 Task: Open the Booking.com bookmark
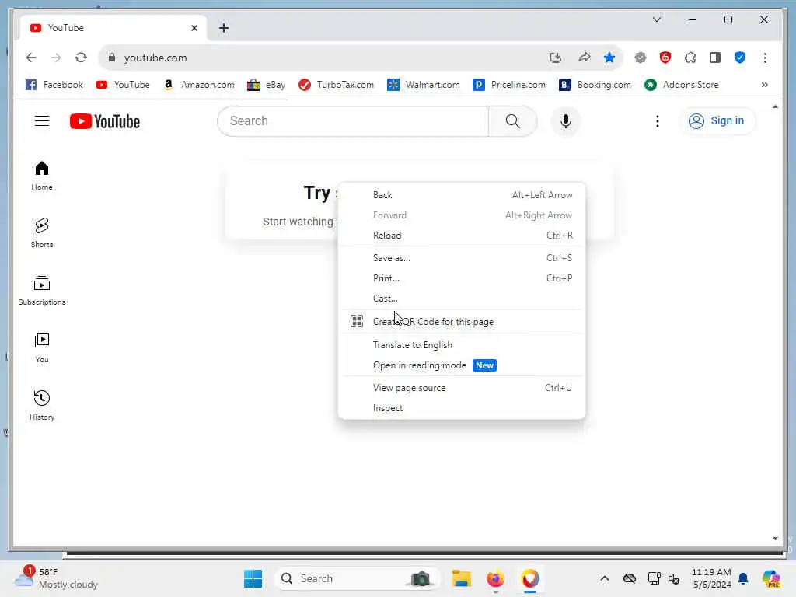(595, 85)
